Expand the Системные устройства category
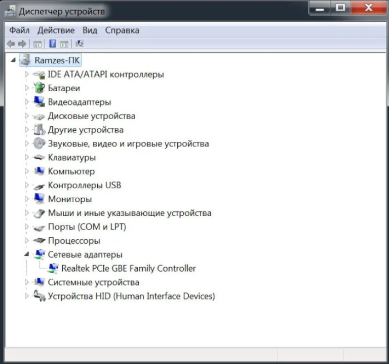Image resolution: width=389 pixels, height=364 pixels. point(26,282)
